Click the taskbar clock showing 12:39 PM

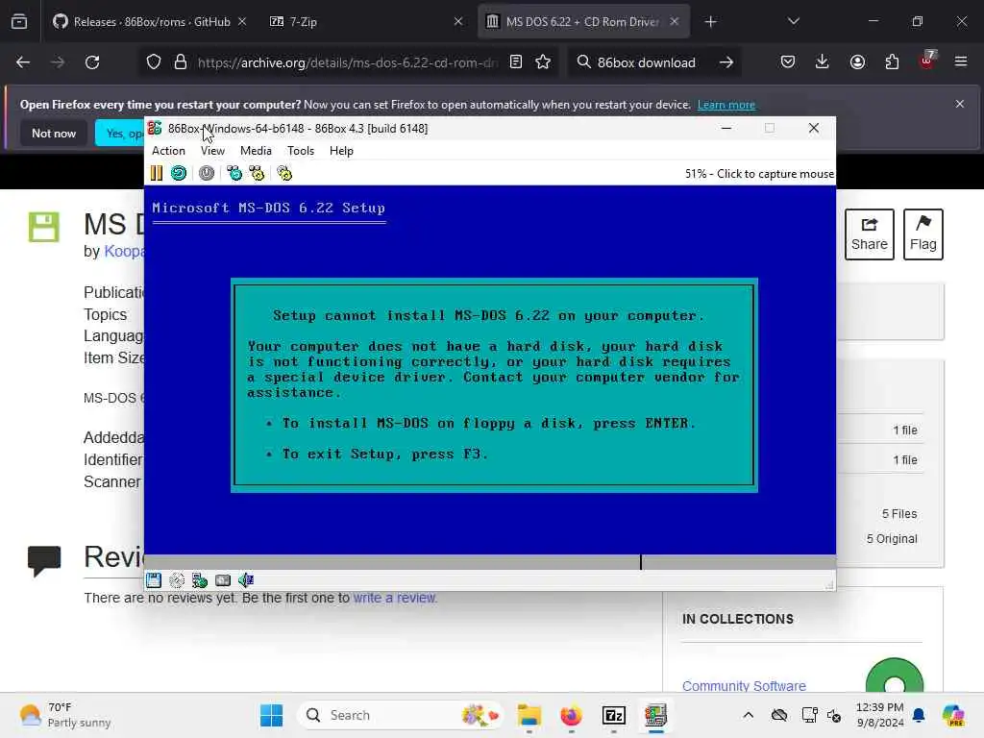(x=880, y=715)
